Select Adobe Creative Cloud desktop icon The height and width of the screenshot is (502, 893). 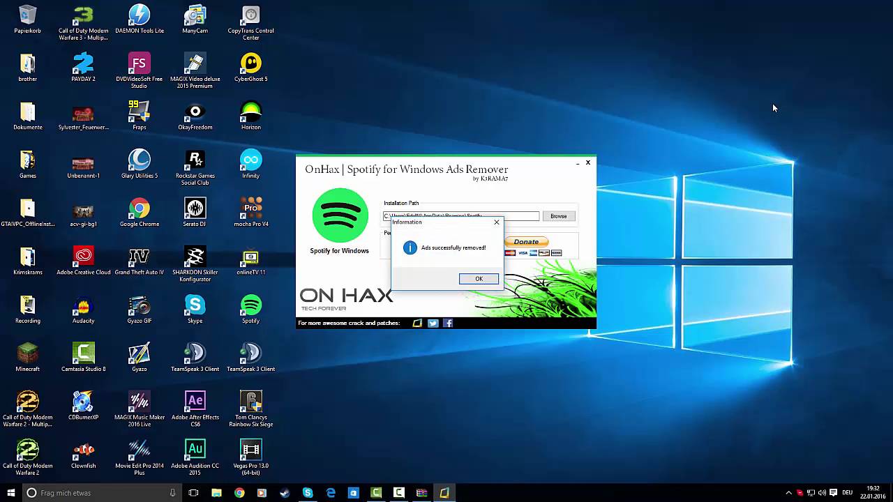[x=84, y=261]
